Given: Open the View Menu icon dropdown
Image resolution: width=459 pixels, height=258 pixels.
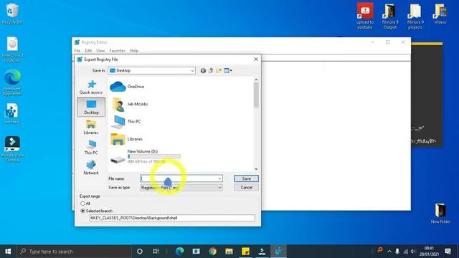Looking at the screenshot, I should click(228, 71).
